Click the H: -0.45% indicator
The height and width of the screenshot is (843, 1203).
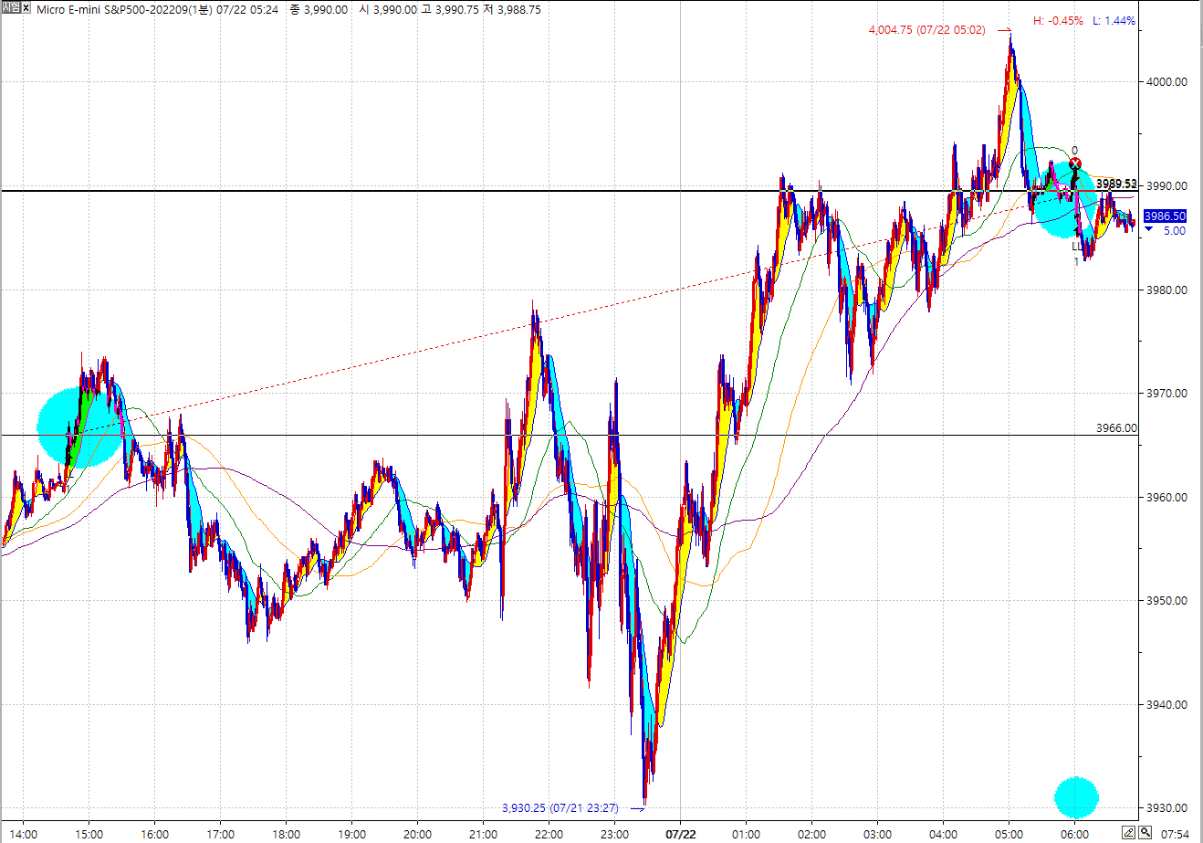(x=1058, y=20)
